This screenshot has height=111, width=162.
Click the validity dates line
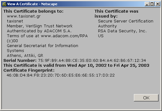[x=76, y=65]
